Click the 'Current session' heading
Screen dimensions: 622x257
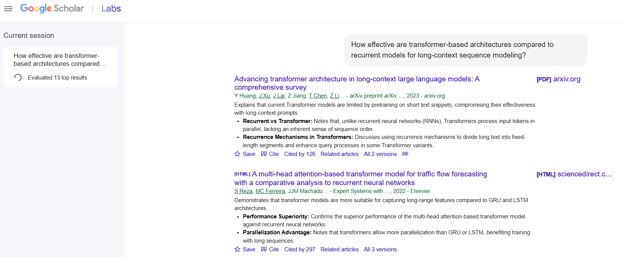click(29, 36)
